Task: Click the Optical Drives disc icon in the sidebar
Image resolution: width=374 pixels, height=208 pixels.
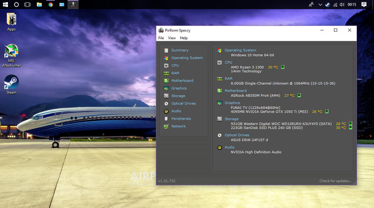Action: pyautogui.click(x=166, y=104)
